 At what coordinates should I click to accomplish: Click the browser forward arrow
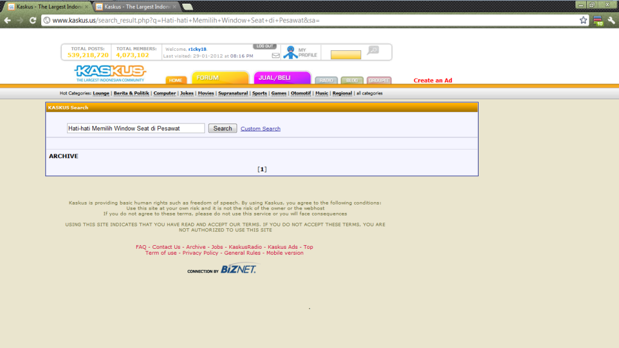coord(20,20)
